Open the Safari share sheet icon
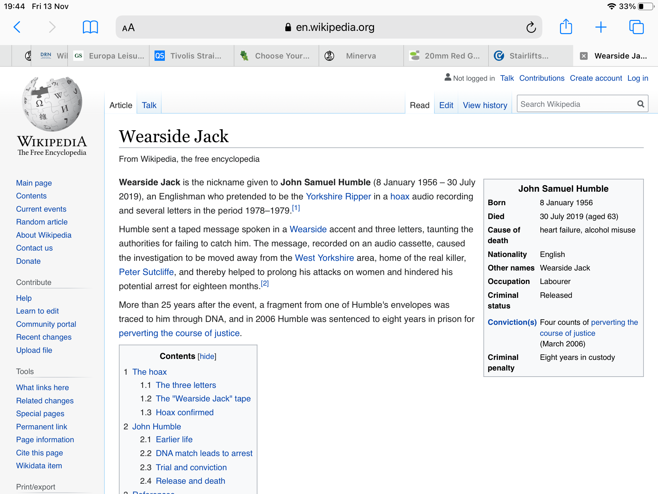Viewport: 658px width, 494px height. tap(566, 27)
